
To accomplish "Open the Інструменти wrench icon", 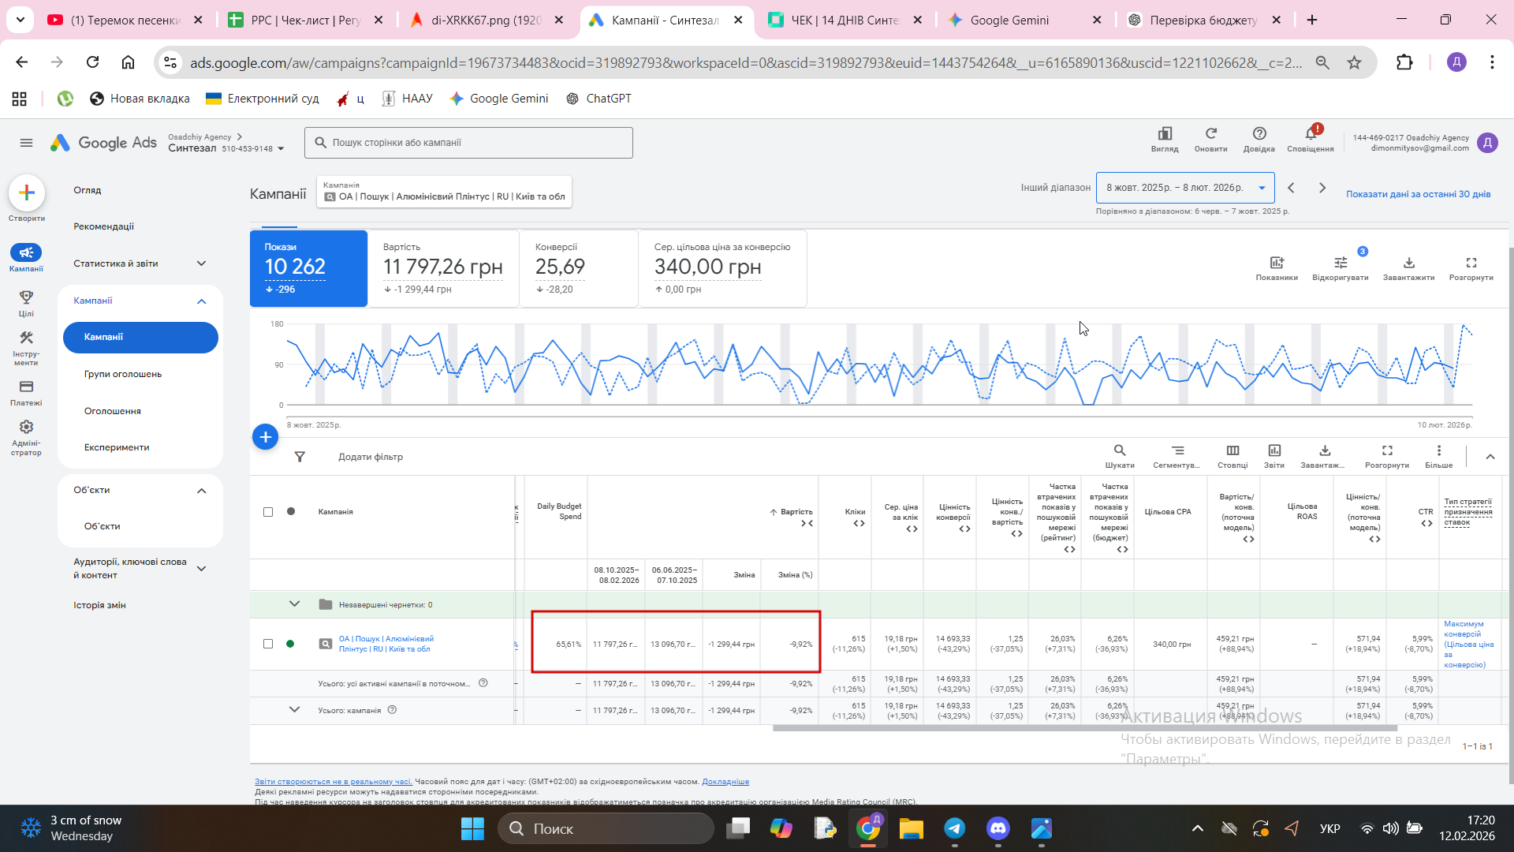I will click(x=26, y=338).
